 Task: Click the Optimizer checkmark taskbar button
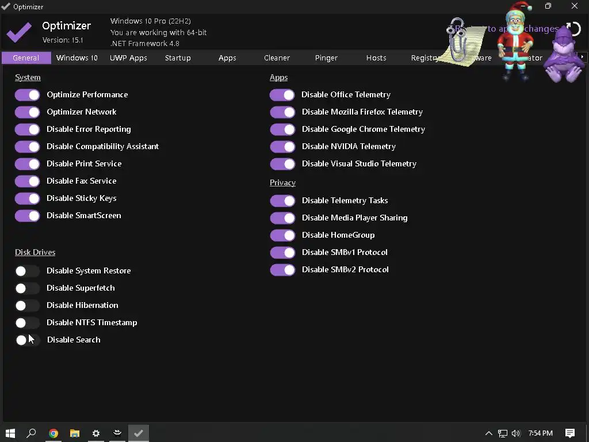click(138, 433)
